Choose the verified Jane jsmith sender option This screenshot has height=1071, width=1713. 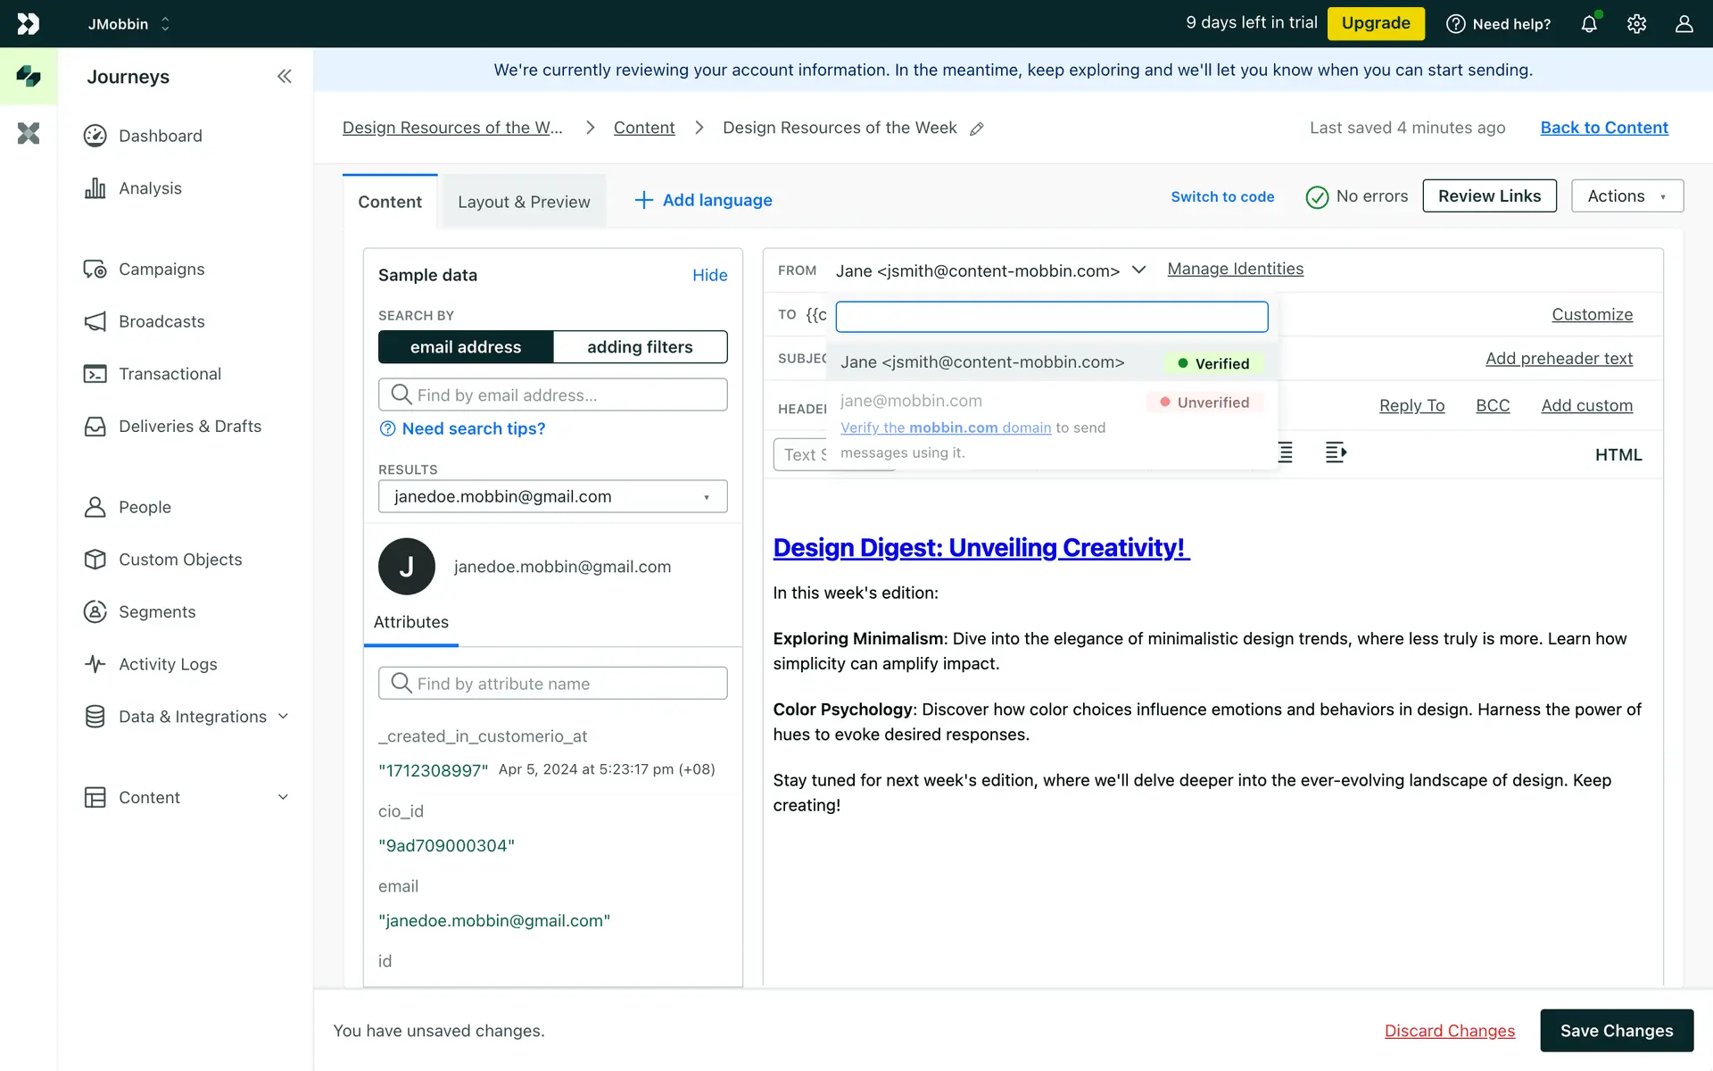[981, 362]
